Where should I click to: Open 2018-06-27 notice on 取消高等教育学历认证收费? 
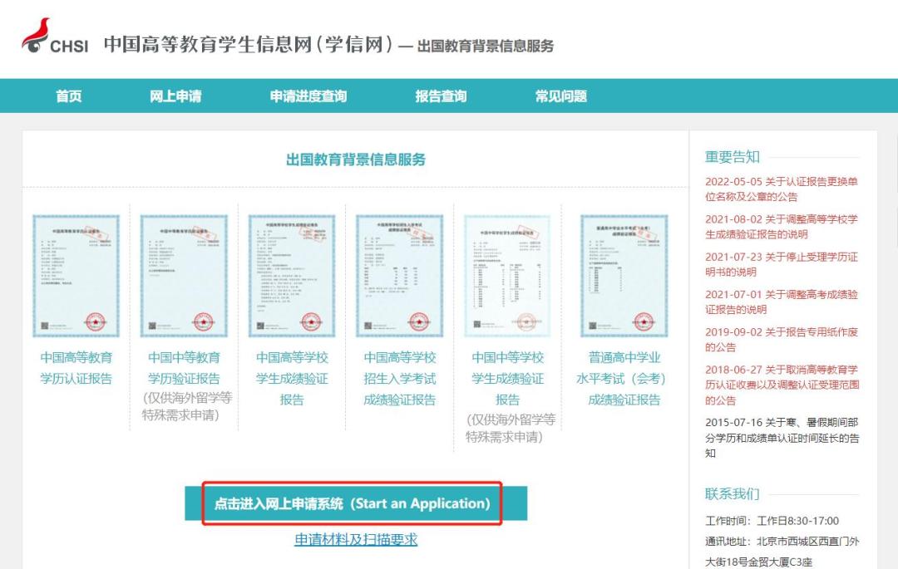[x=782, y=385]
